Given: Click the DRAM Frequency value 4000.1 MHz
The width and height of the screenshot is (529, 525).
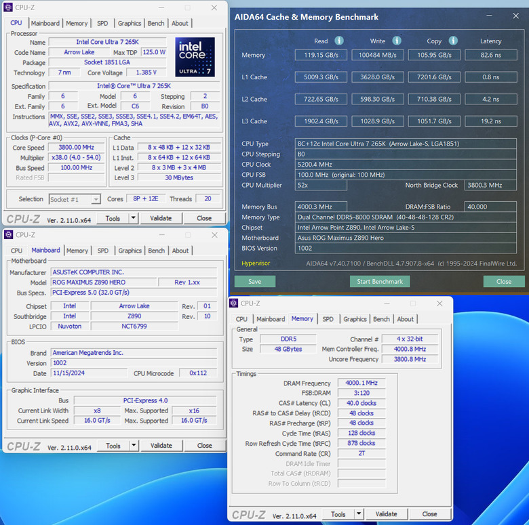Looking at the screenshot, I should click(361, 383).
